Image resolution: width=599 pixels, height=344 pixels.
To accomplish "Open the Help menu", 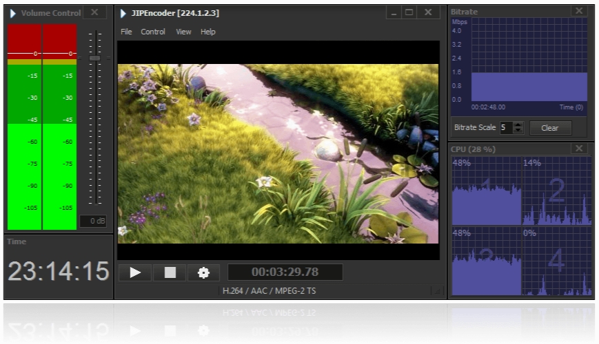I will (x=207, y=32).
